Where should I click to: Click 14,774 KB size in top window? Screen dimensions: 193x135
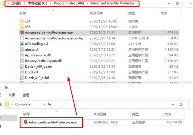click(170, 33)
